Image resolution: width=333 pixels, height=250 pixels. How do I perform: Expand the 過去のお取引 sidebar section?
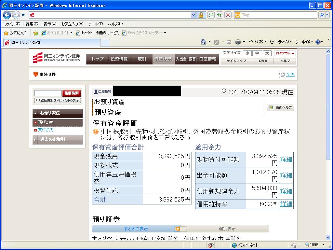coord(57,140)
